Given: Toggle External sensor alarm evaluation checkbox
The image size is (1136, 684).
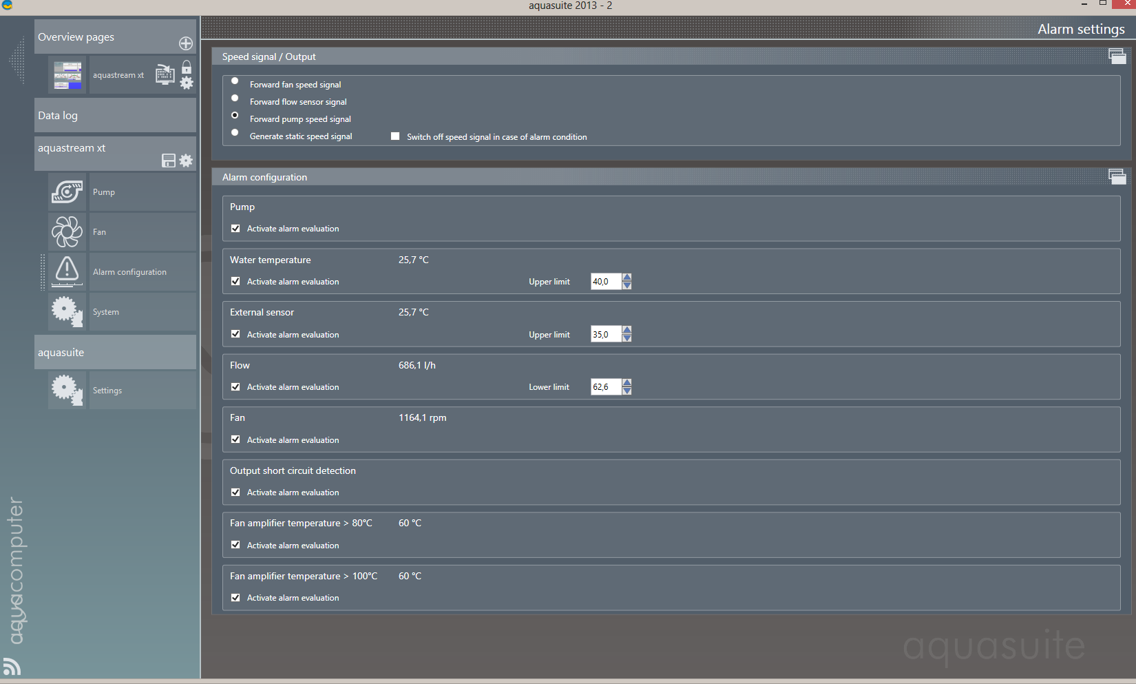Looking at the screenshot, I should pos(235,335).
